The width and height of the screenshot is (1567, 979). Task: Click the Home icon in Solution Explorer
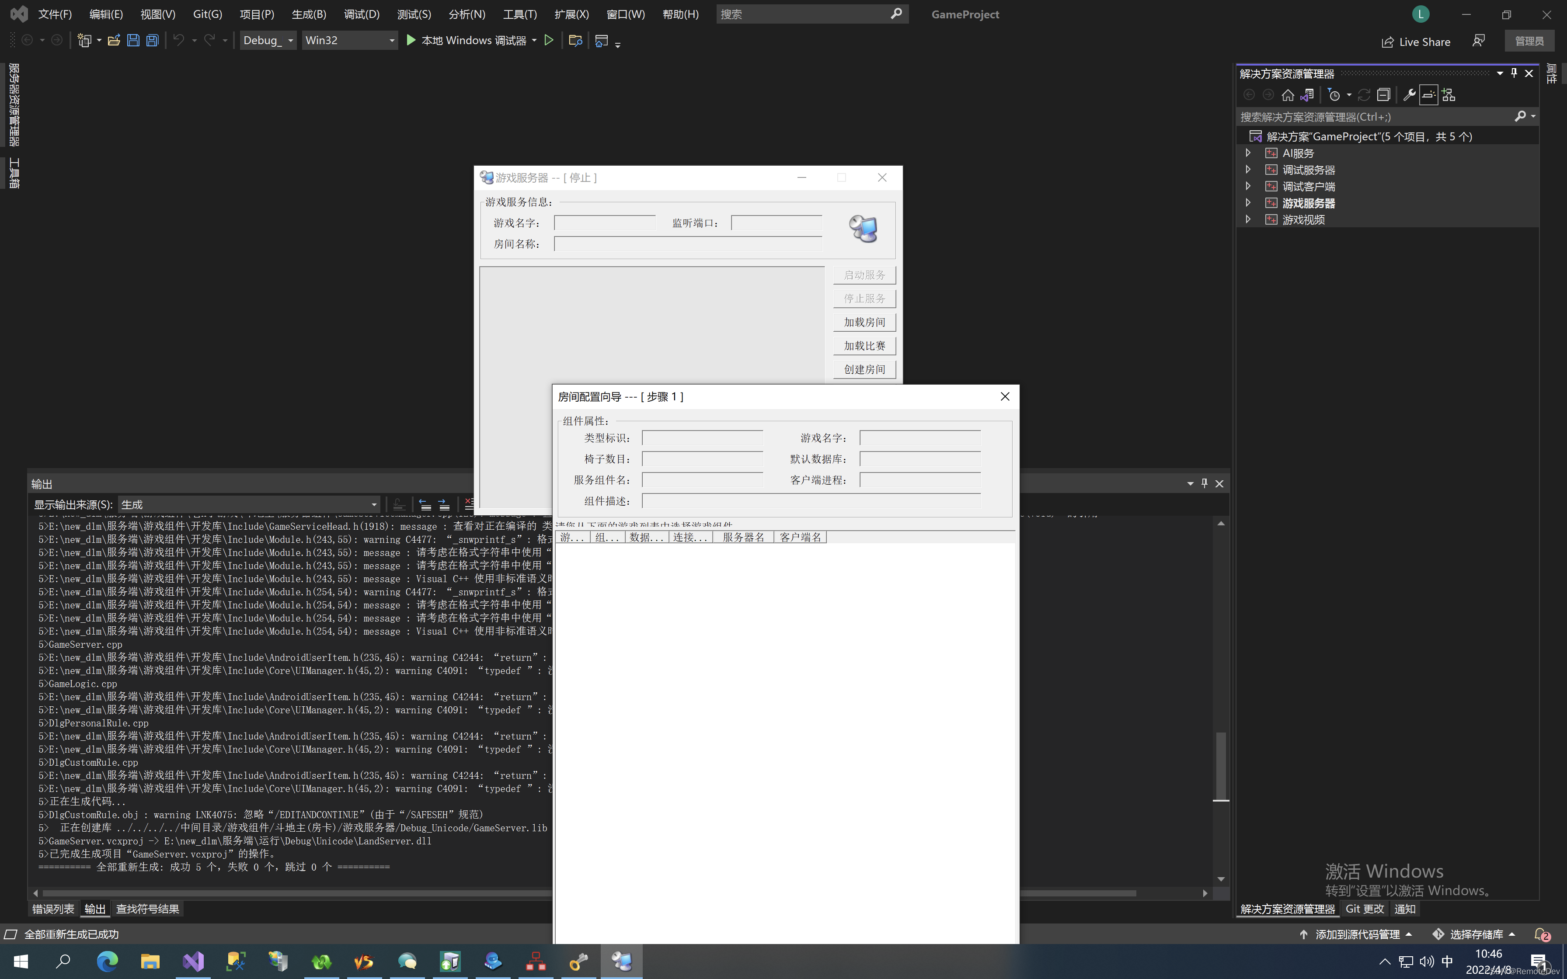[x=1287, y=95]
